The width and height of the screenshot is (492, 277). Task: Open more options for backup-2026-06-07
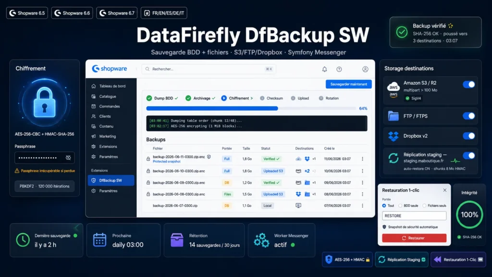362,206
